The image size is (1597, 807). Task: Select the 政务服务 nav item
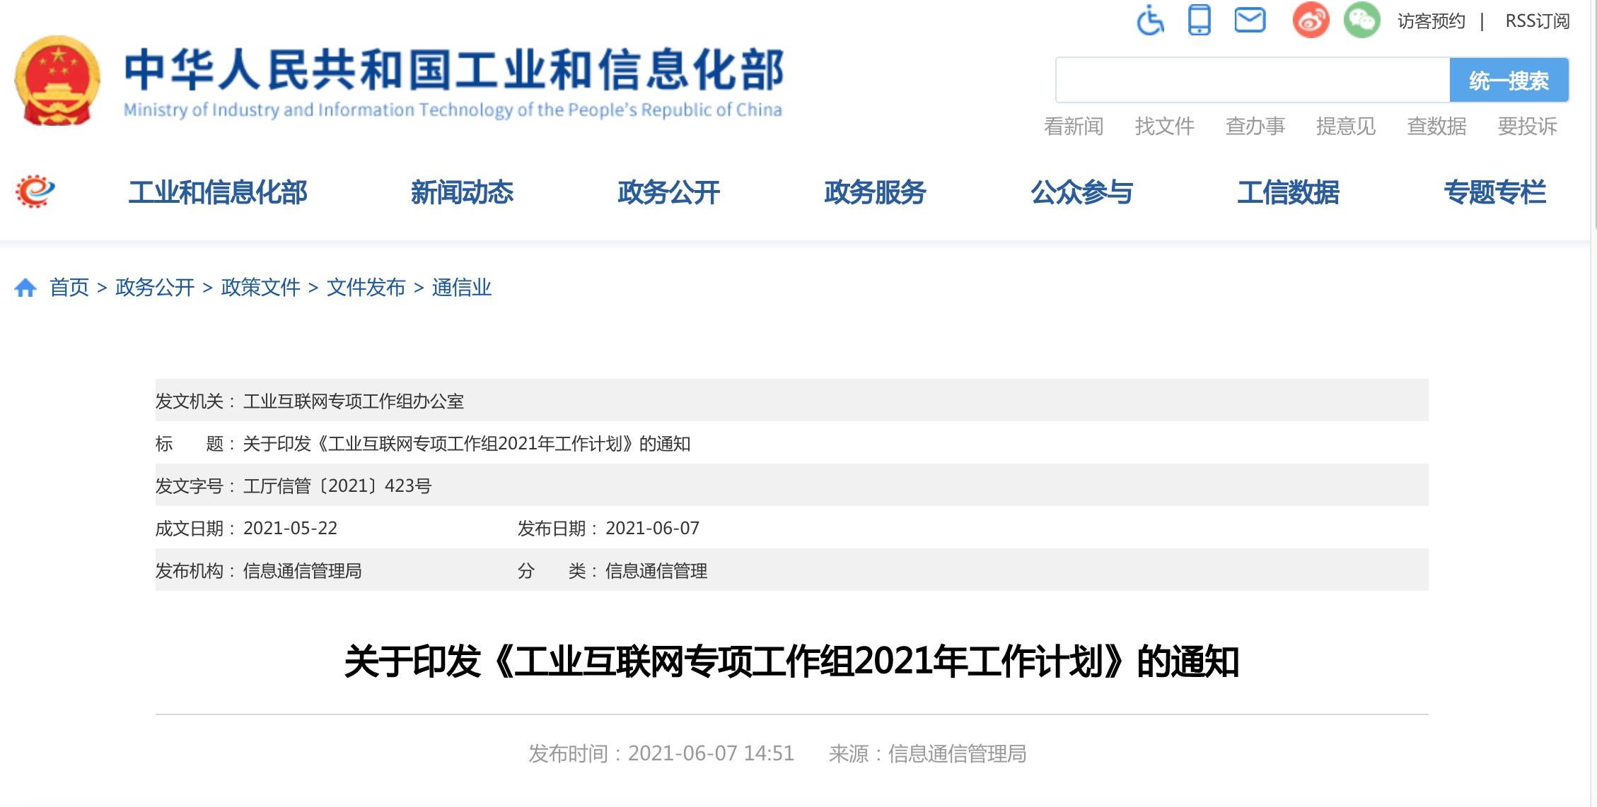point(875,192)
